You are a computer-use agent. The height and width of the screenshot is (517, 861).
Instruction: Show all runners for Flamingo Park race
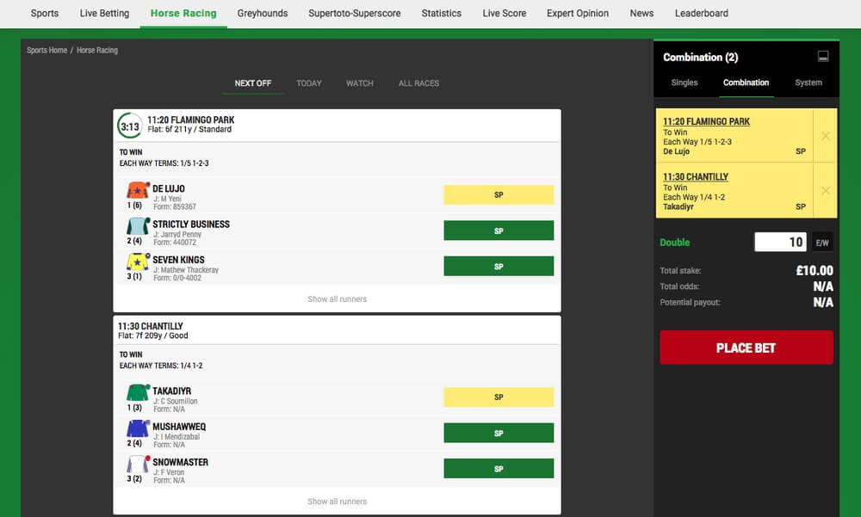338,299
